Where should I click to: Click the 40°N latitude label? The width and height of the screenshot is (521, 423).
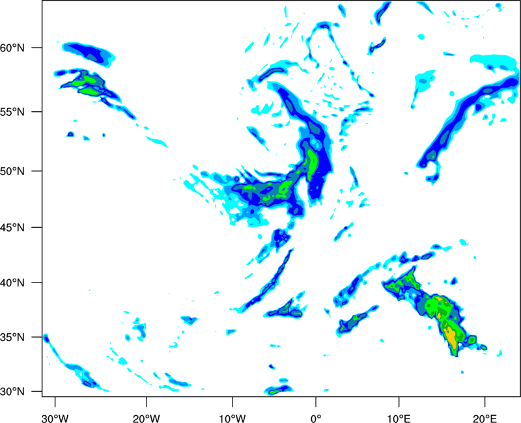click(12, 283)
